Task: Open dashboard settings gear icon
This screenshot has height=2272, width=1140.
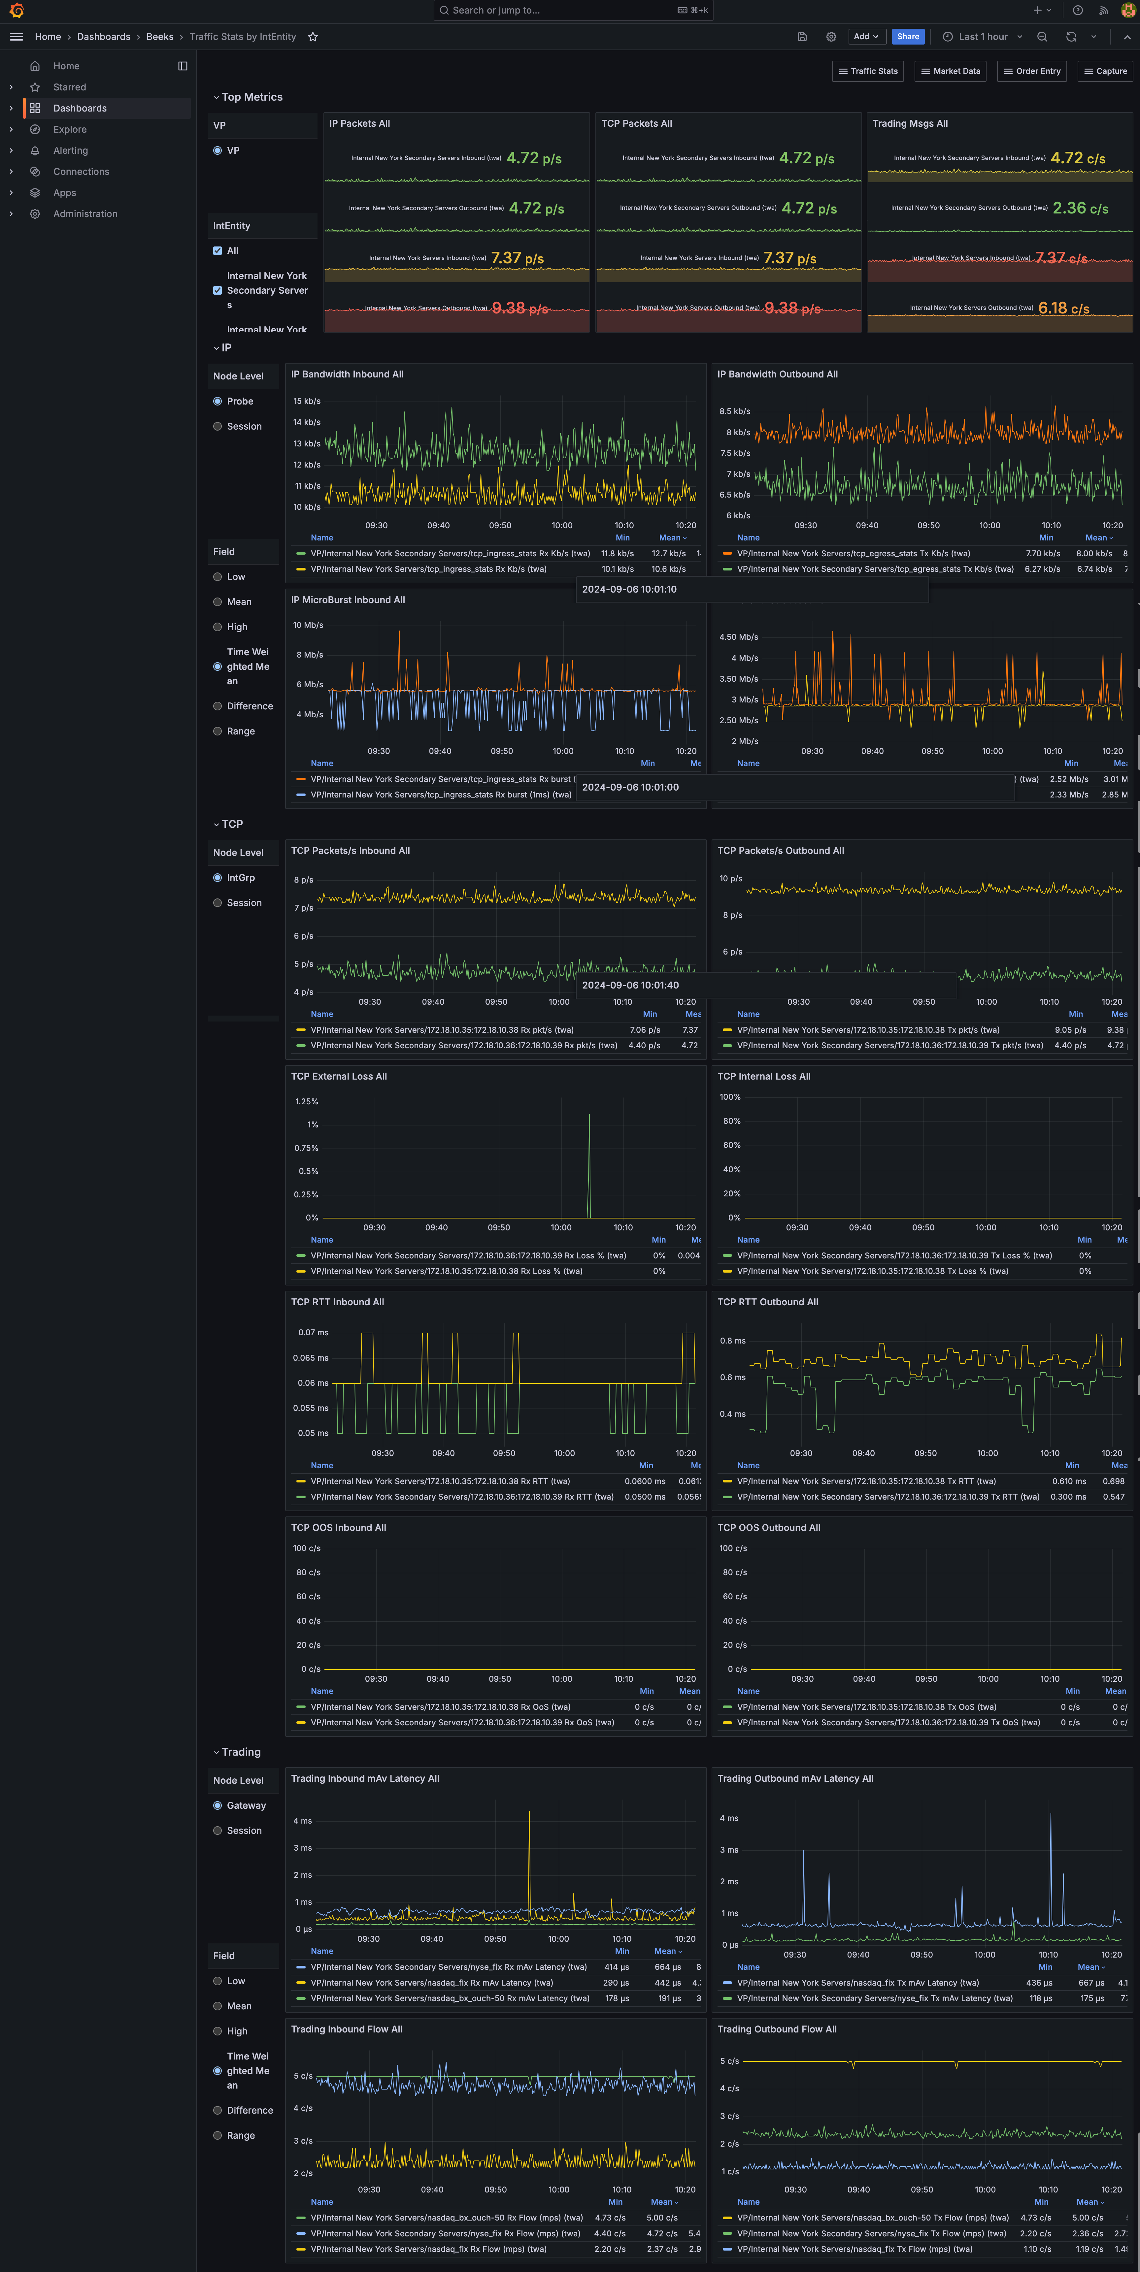Action: [x=831, y=37]
